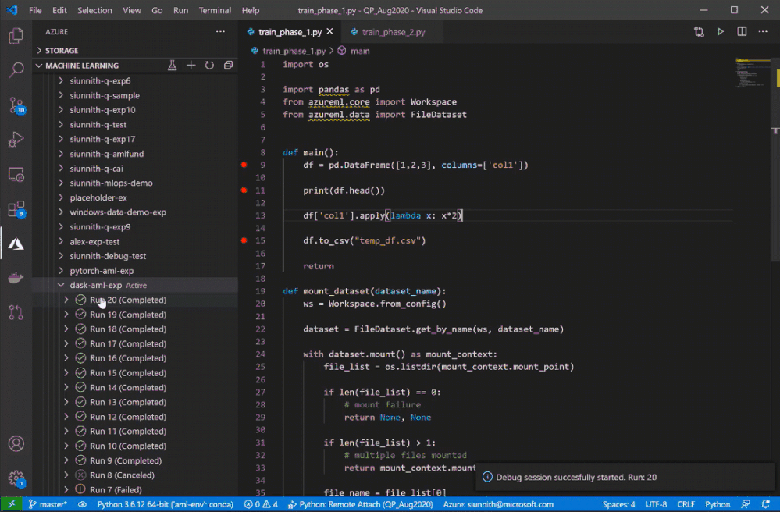Select the Azure icon in activity bar
780x512 pixels.
[x=16, y=244]
